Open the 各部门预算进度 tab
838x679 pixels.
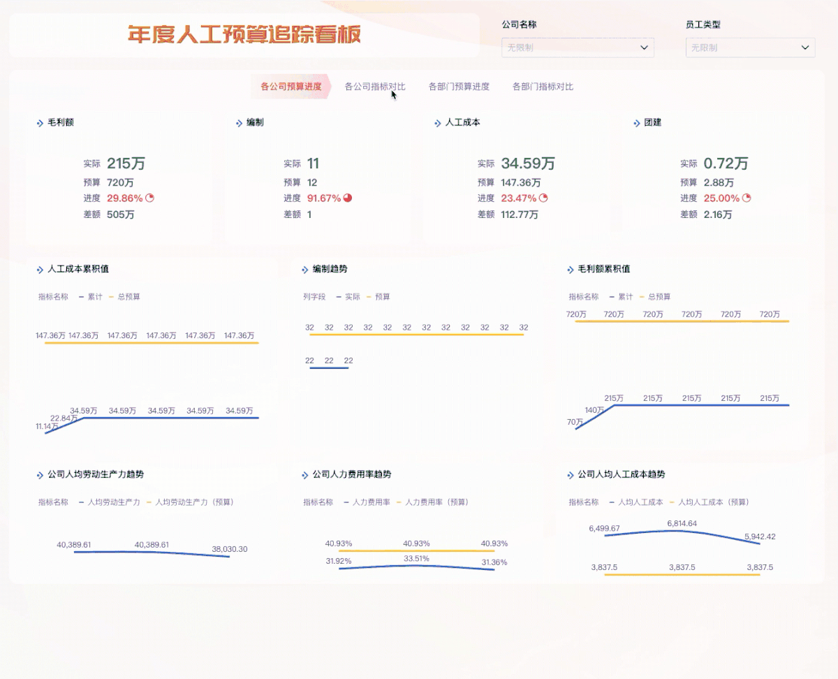459,87
